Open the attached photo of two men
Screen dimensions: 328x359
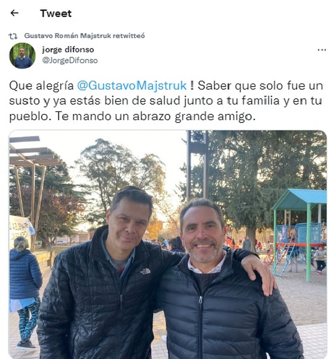click(x=168, y=244)
